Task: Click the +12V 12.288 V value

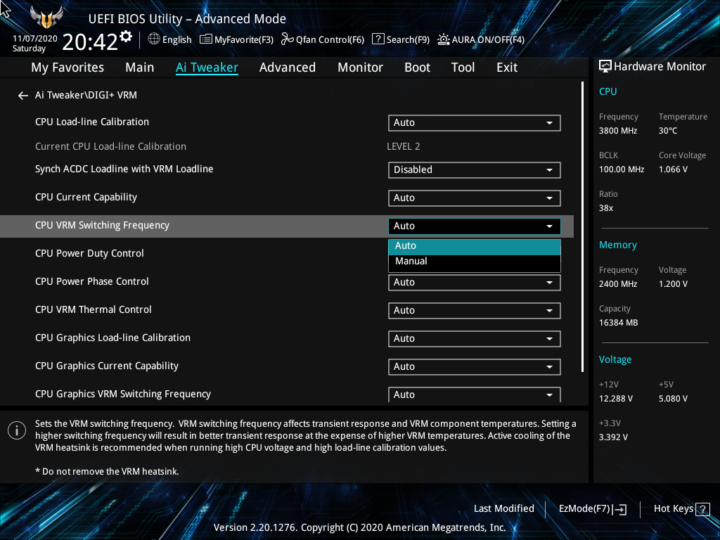Action: 615,399
